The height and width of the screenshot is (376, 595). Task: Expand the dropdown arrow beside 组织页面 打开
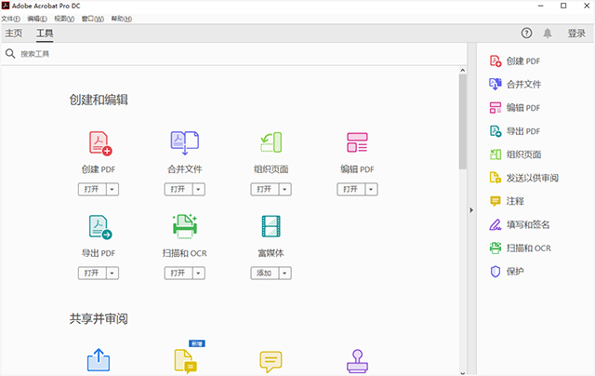point(285,189)
